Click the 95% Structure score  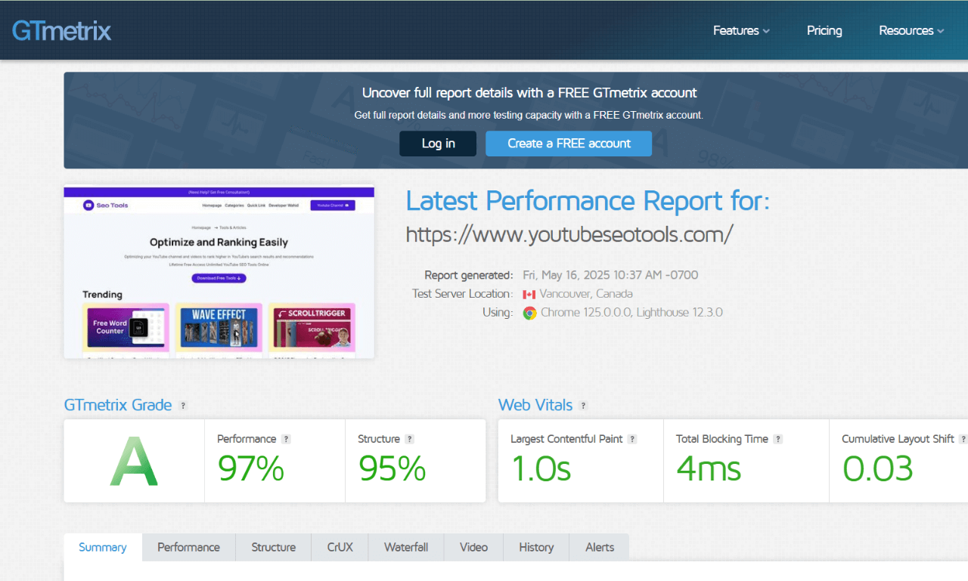(392, 468)
